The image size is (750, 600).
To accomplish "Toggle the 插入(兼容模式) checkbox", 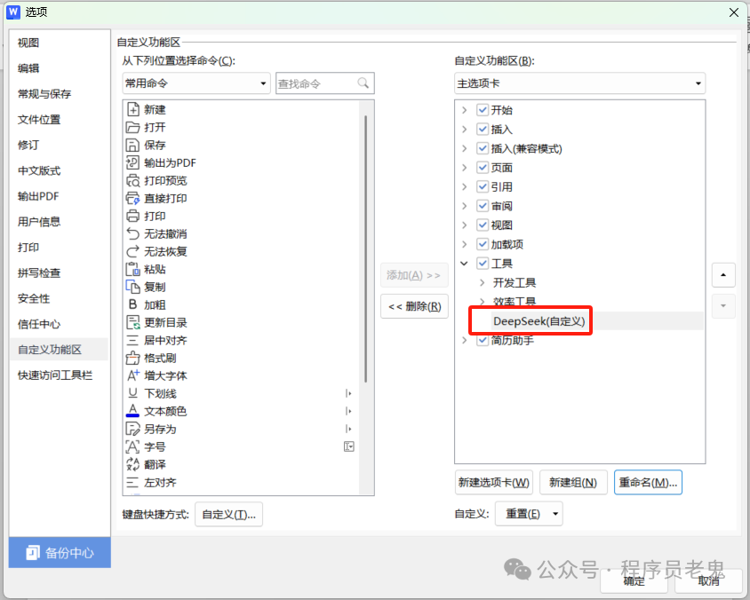I will (x=483, y=148).
